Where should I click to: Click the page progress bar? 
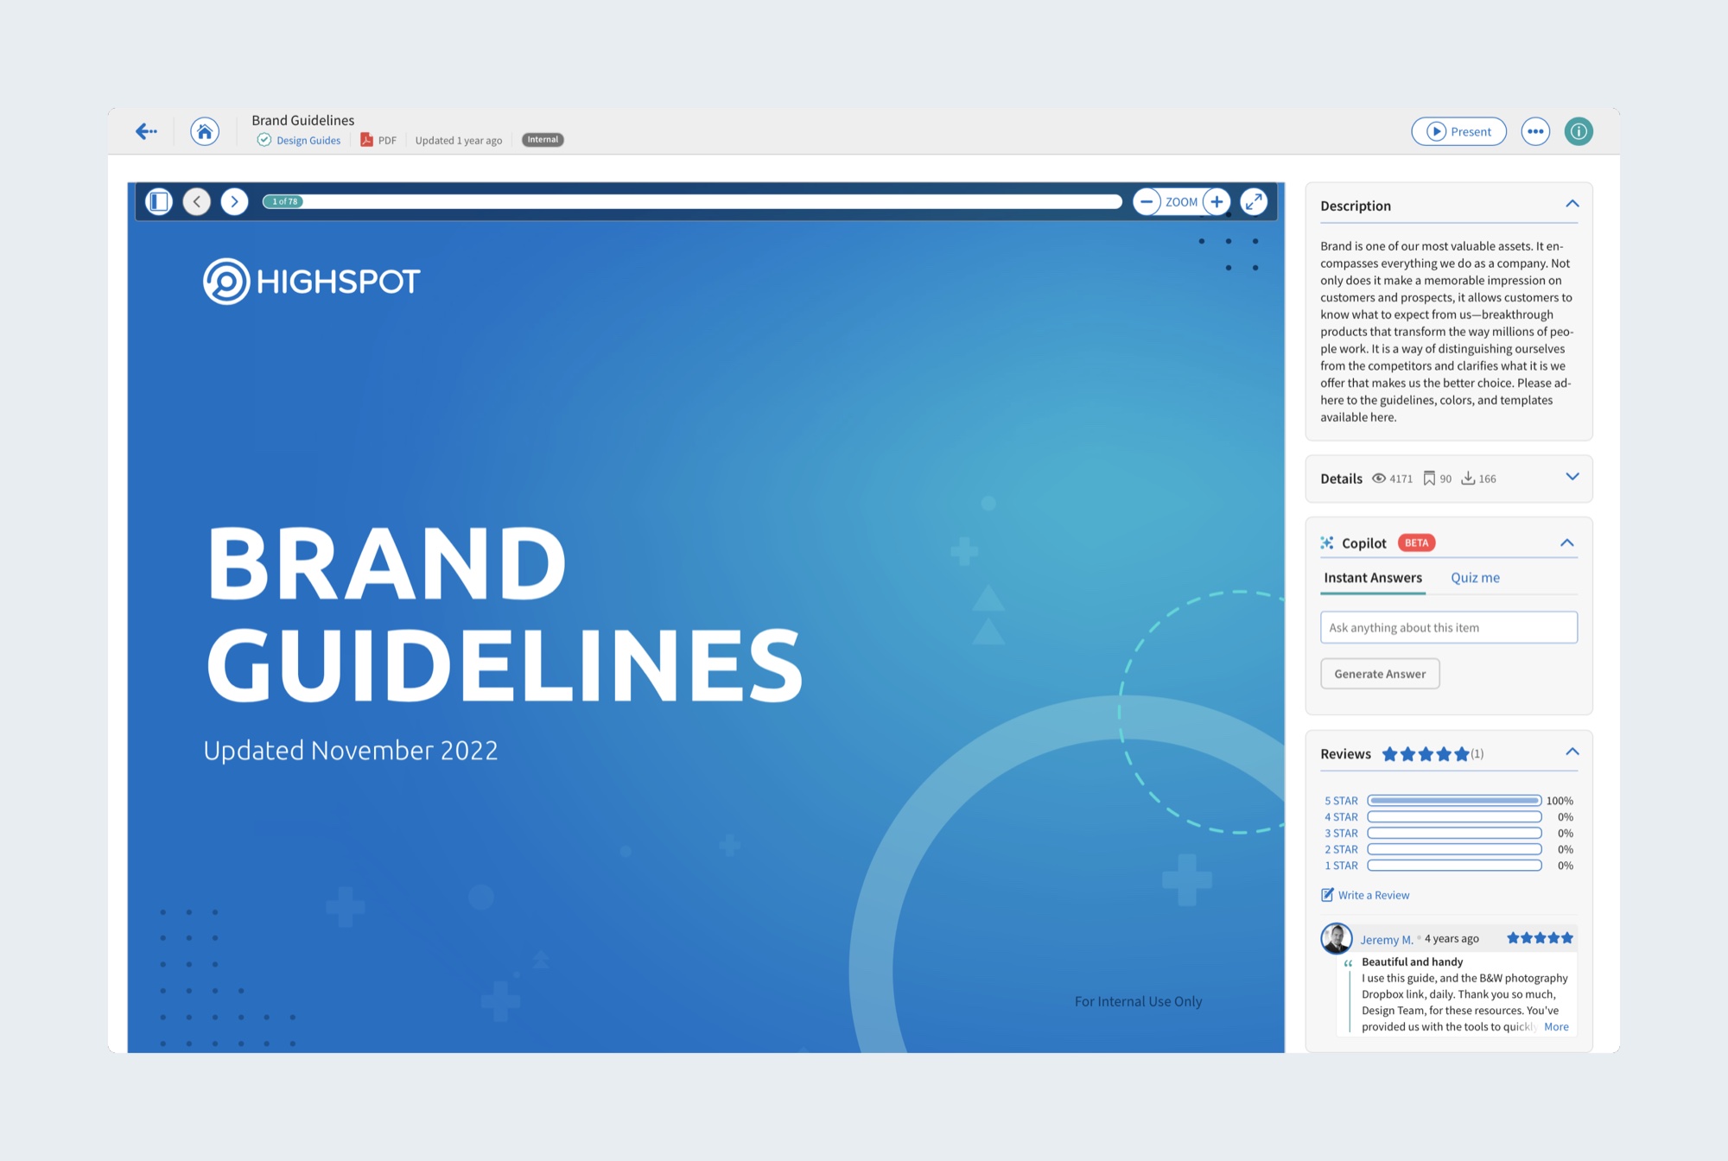tap(692, 201)
